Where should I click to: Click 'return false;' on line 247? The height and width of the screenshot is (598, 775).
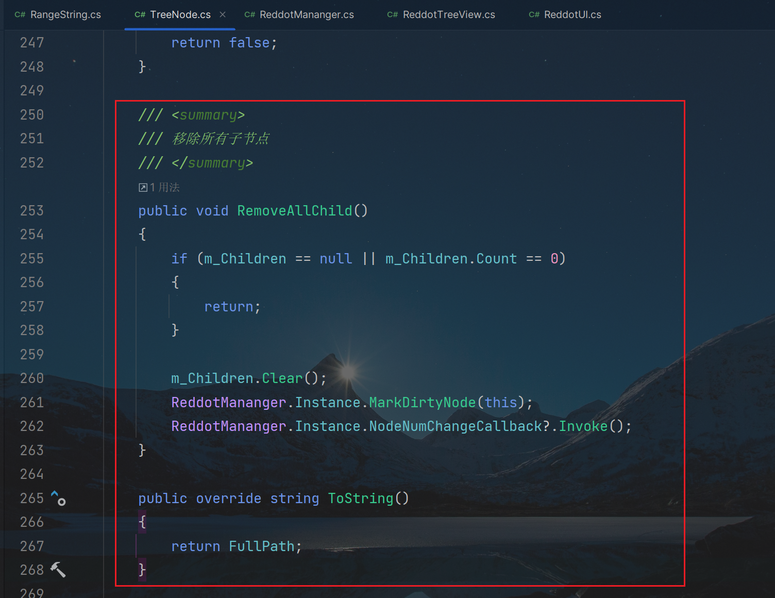[x=224, y=43]
